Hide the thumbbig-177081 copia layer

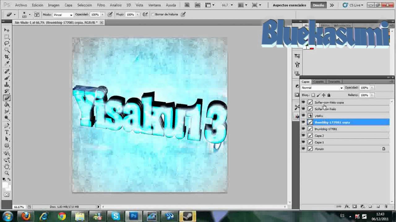coord(303,122)
